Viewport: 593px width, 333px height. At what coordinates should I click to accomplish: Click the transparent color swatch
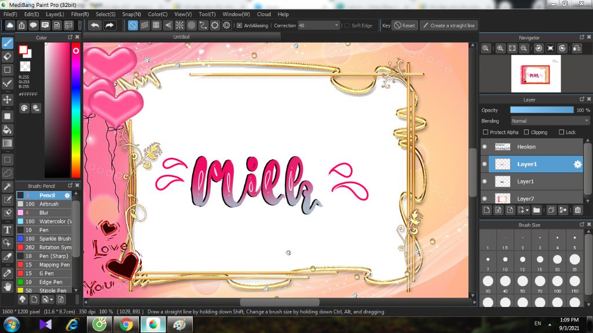point(25,66)
